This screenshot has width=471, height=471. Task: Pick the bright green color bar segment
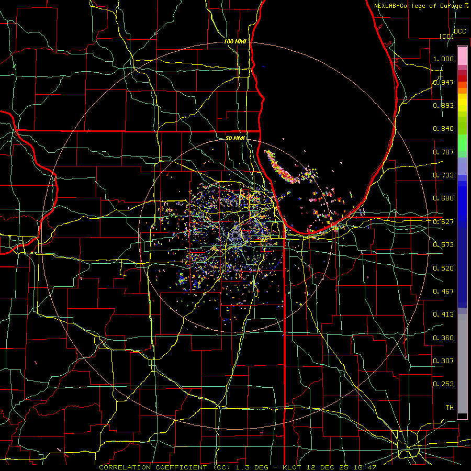[462, 143]
